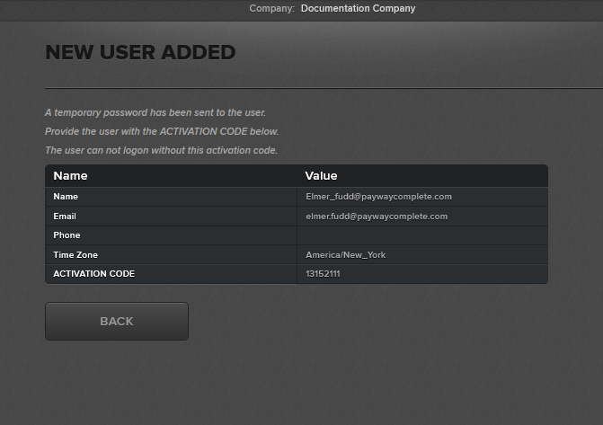
Task: Click the 'can not logon' warning line
Action: 161,151
